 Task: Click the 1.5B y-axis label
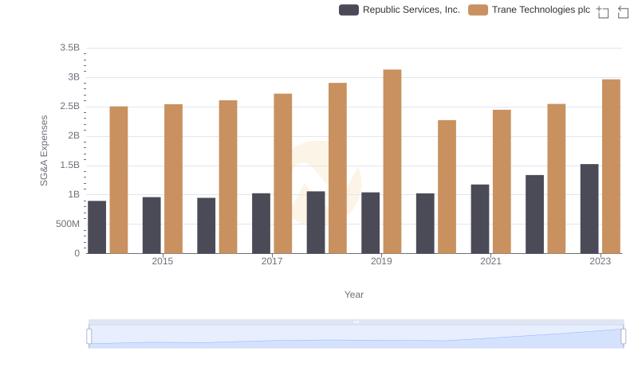tap(69, 165)
